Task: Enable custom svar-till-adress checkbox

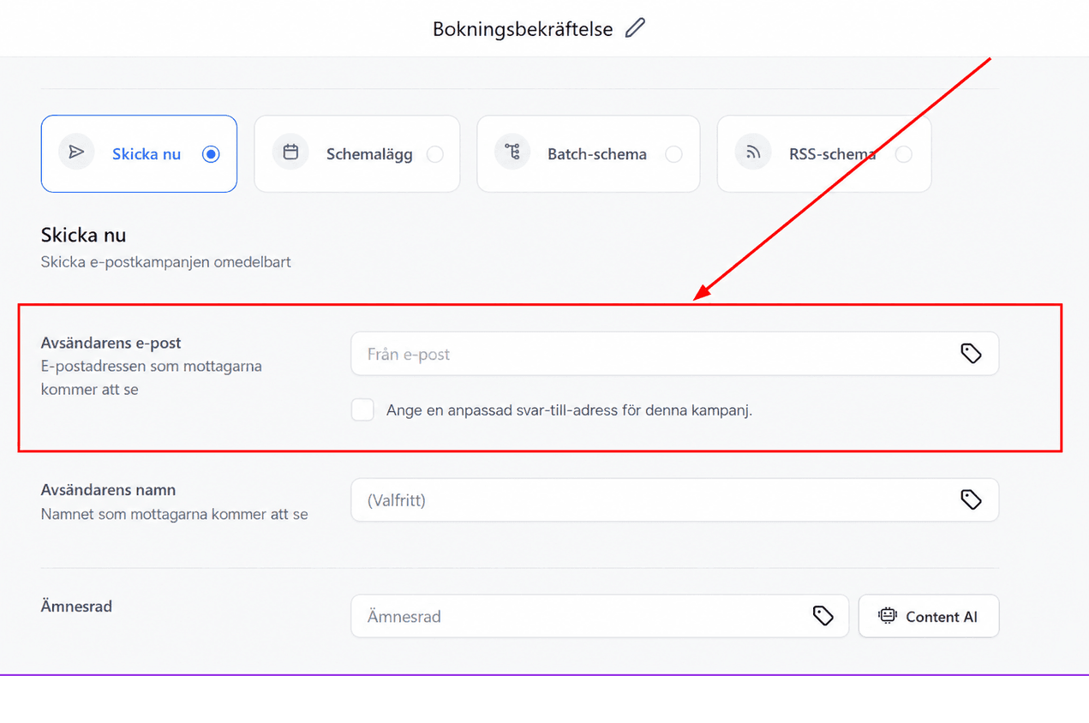Action: click(363, 409)
